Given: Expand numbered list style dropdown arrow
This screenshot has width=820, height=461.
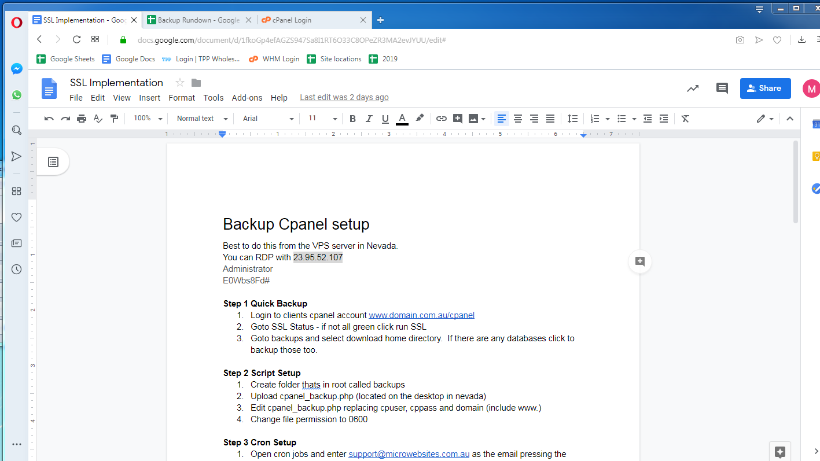Looking at the screenshot, I should click(608, 119).
